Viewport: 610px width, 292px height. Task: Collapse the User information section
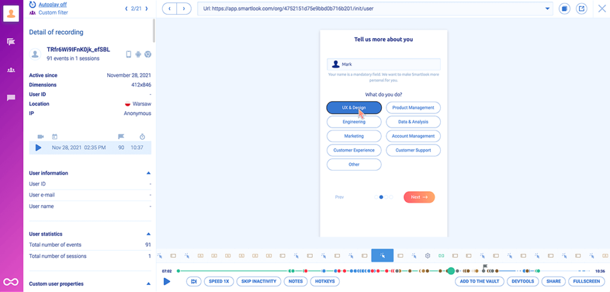[x=148, y=173]
